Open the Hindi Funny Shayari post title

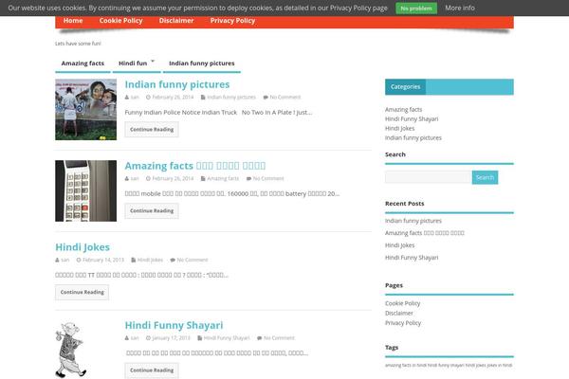pos(174,325)
